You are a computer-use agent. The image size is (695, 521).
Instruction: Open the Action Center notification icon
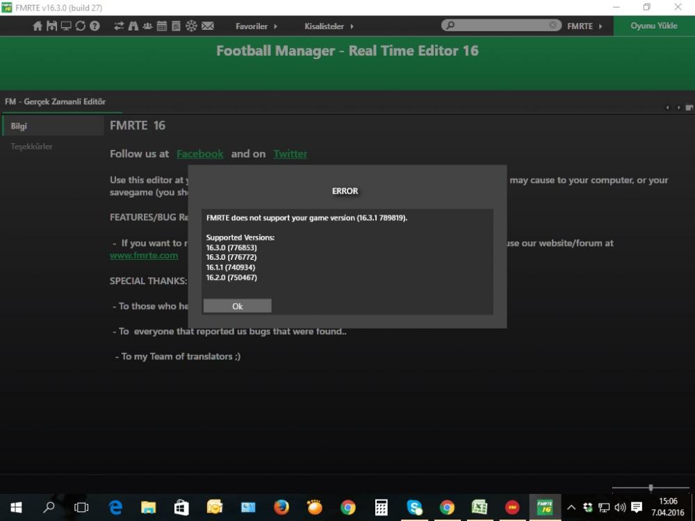pyautogui.click(x=637, y=508)
